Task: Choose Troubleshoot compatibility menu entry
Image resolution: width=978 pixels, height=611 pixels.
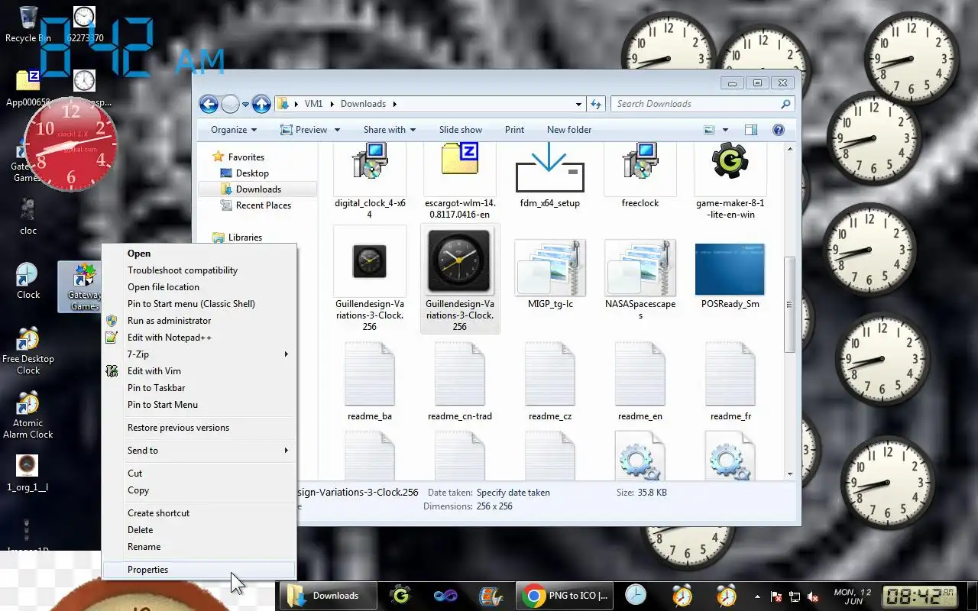Action: pos(199,270)
